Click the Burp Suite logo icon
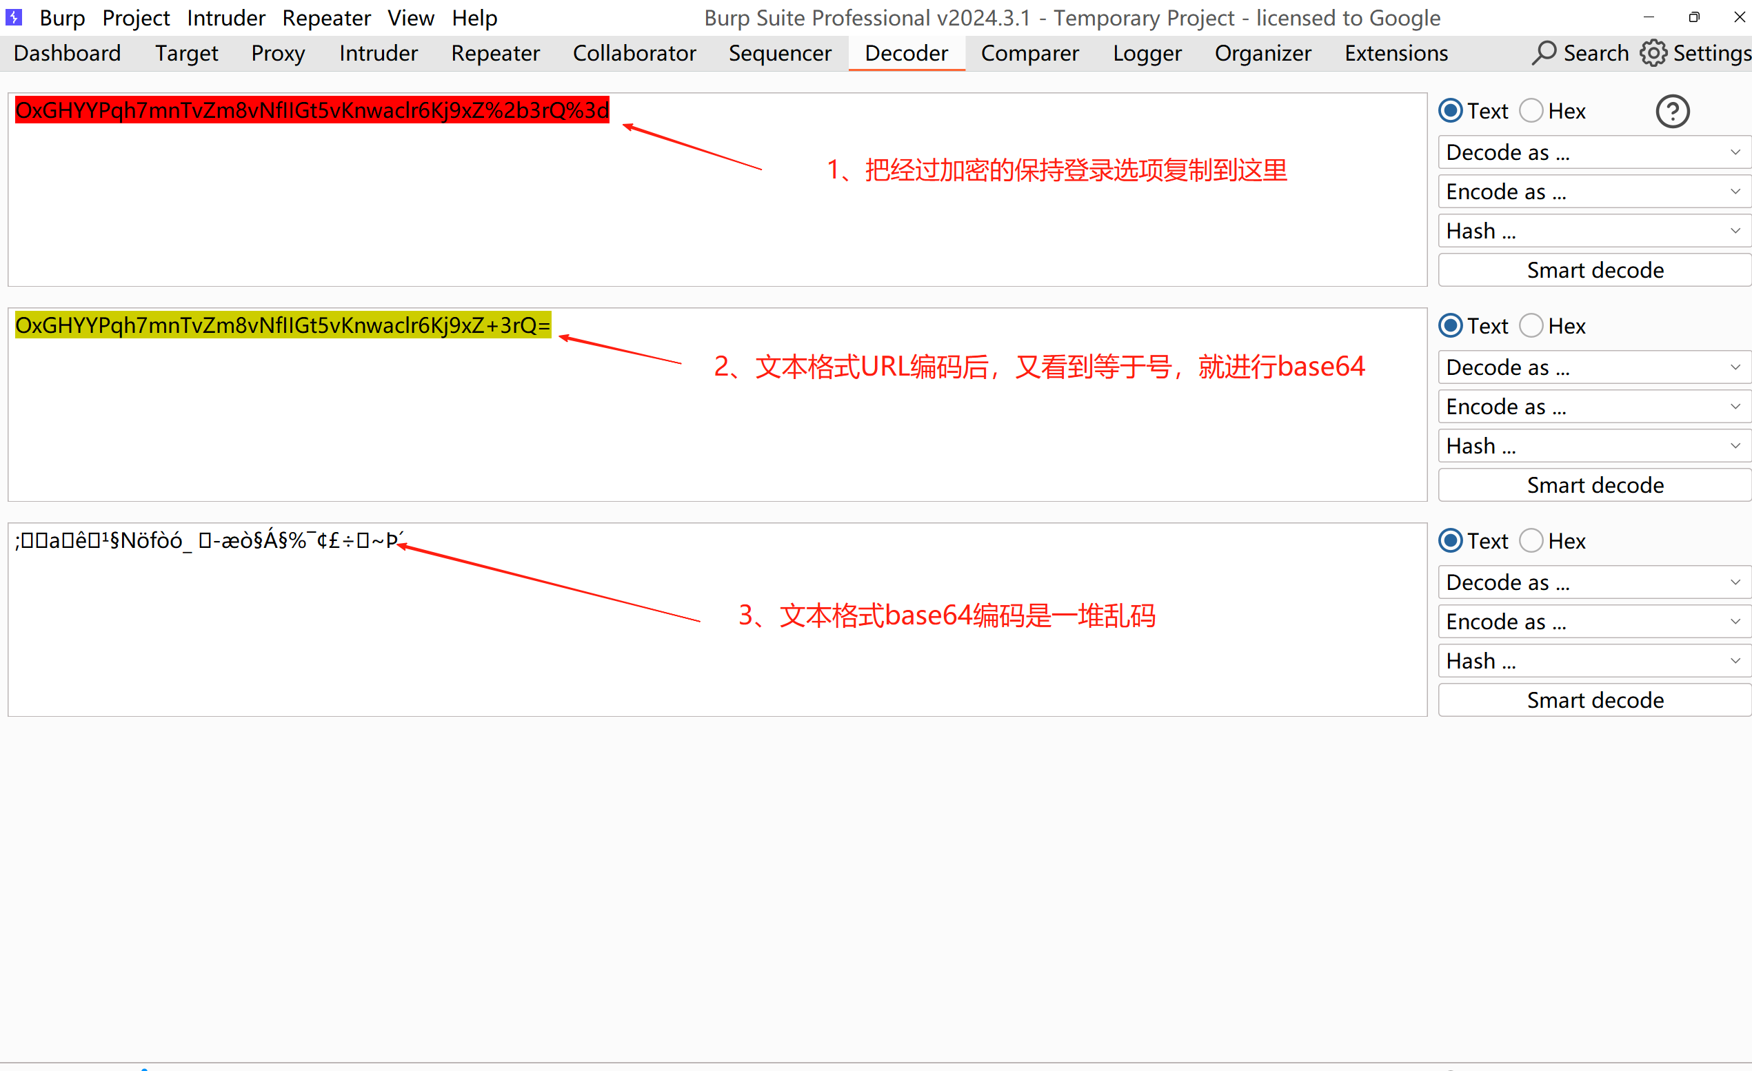Screen dimensions: 1752x1071 [14, 17]
